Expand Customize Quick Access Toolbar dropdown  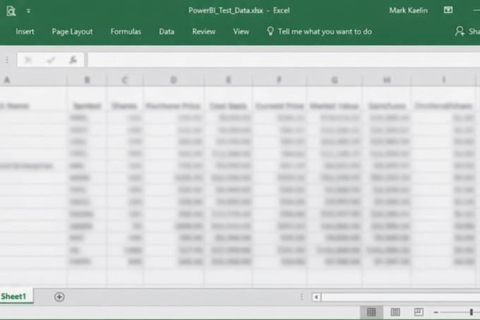28,11
